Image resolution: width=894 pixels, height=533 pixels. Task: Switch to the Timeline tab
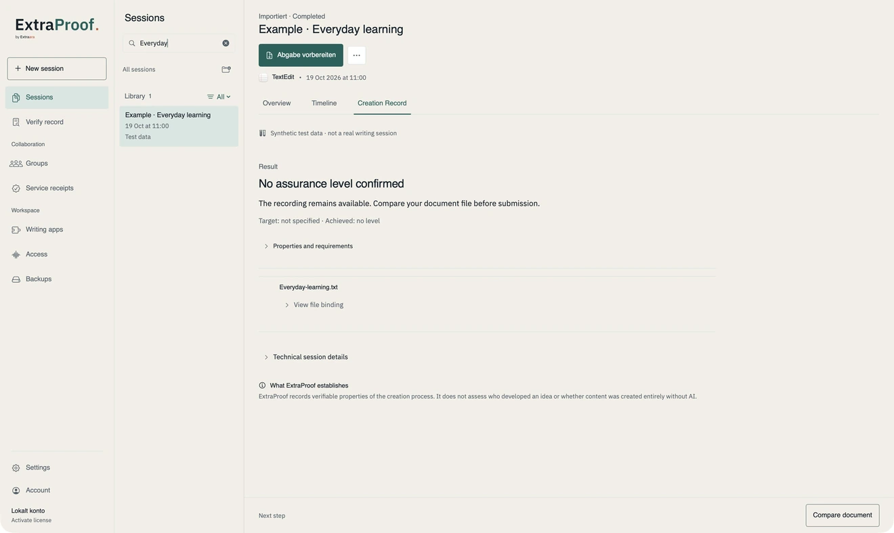pos(324,103)
